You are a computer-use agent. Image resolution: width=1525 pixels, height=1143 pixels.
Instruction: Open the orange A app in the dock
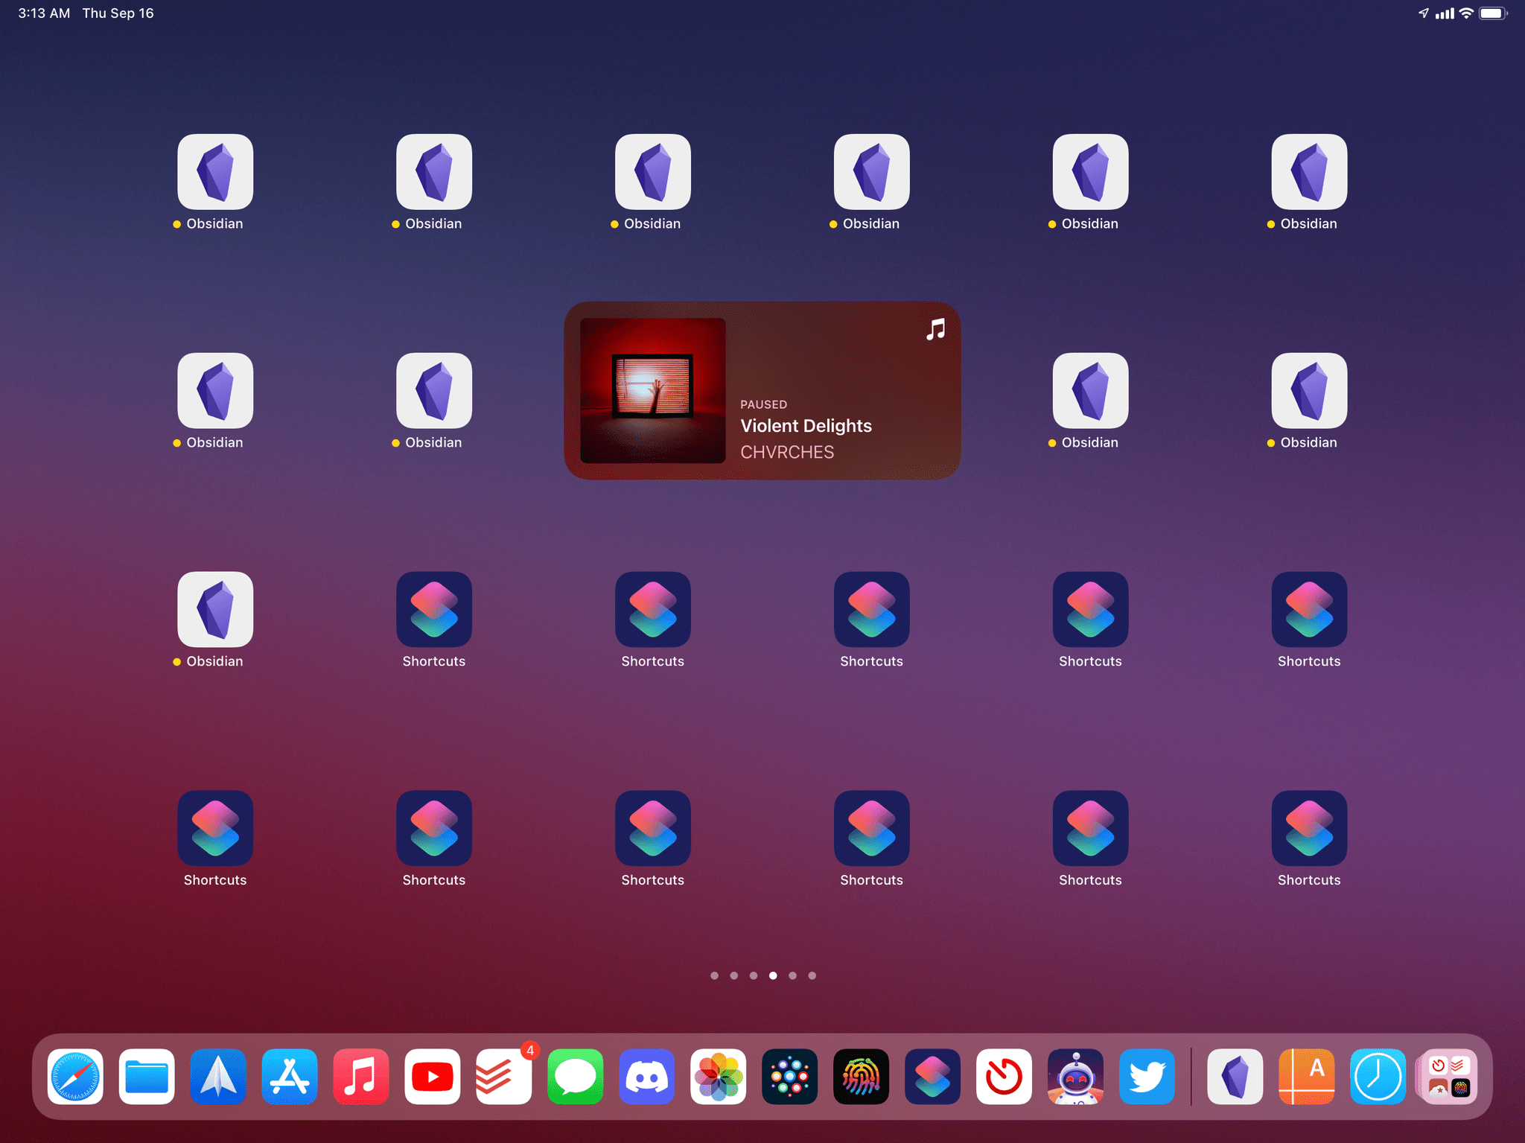click(1307, 1076)
